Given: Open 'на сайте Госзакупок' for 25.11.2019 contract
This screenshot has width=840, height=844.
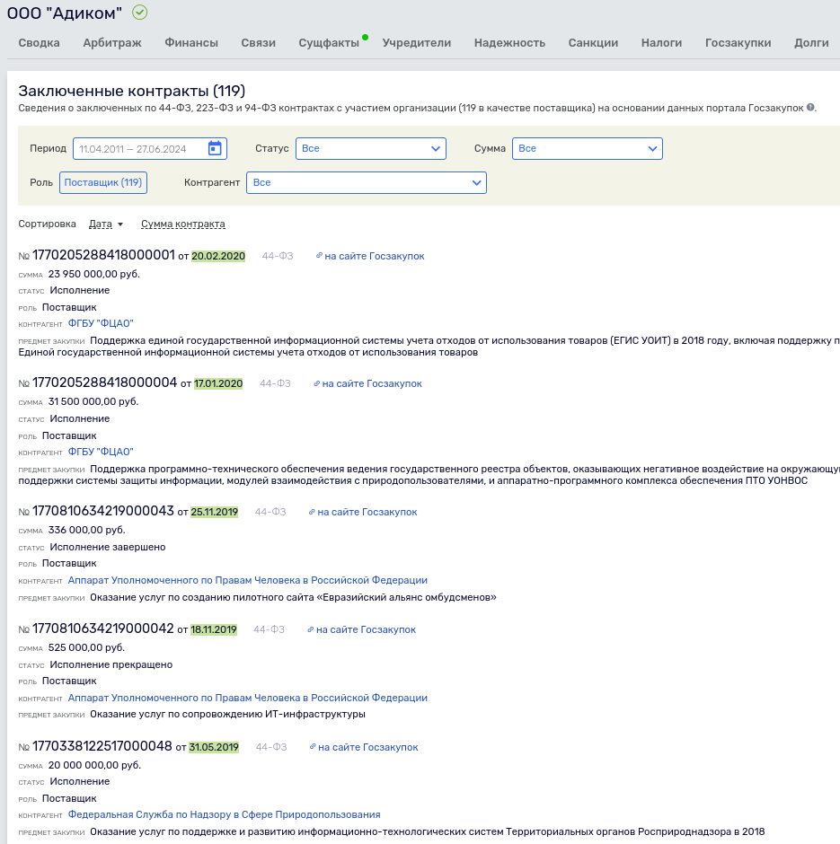Looking at the screenshot, I should tap(367, 513).
